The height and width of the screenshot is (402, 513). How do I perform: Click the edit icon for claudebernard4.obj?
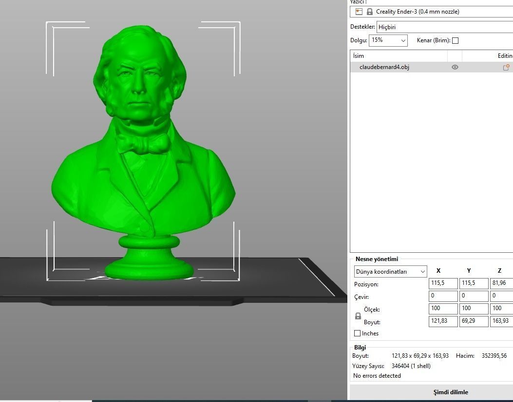click(x=506, y=67)
